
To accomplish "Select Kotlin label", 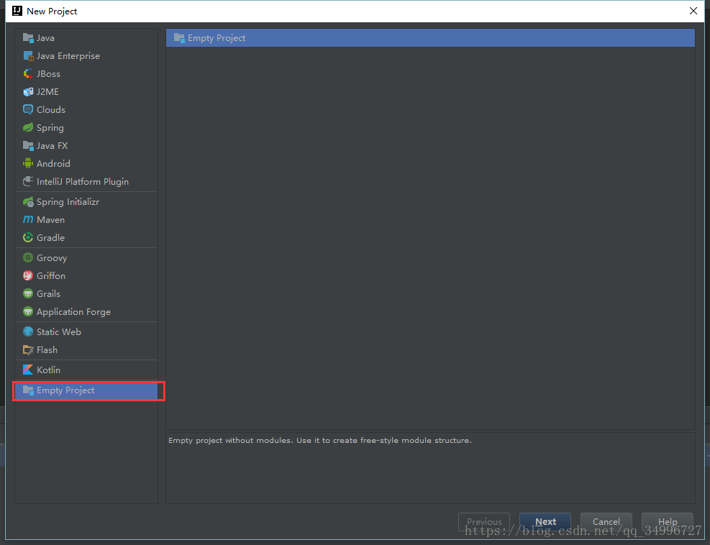I will pyautogui.click(x=48, y=370).
